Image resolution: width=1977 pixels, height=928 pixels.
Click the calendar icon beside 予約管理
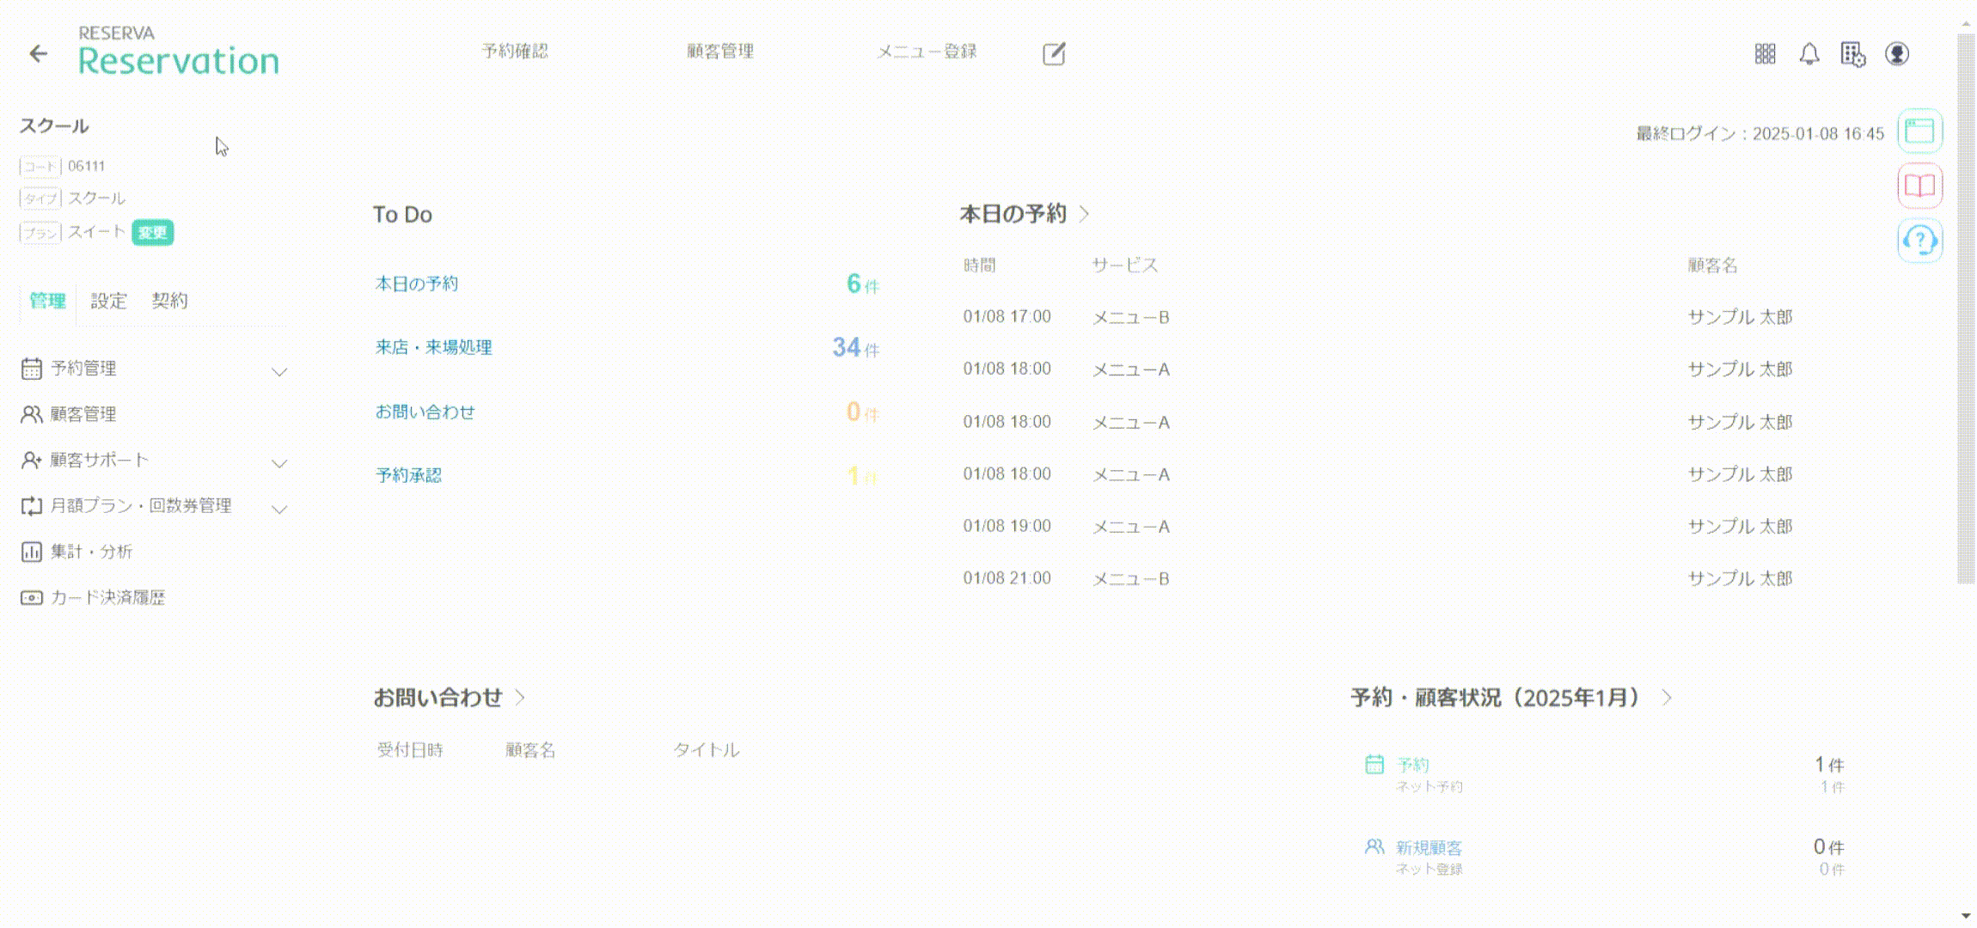[x=31, y=369]
